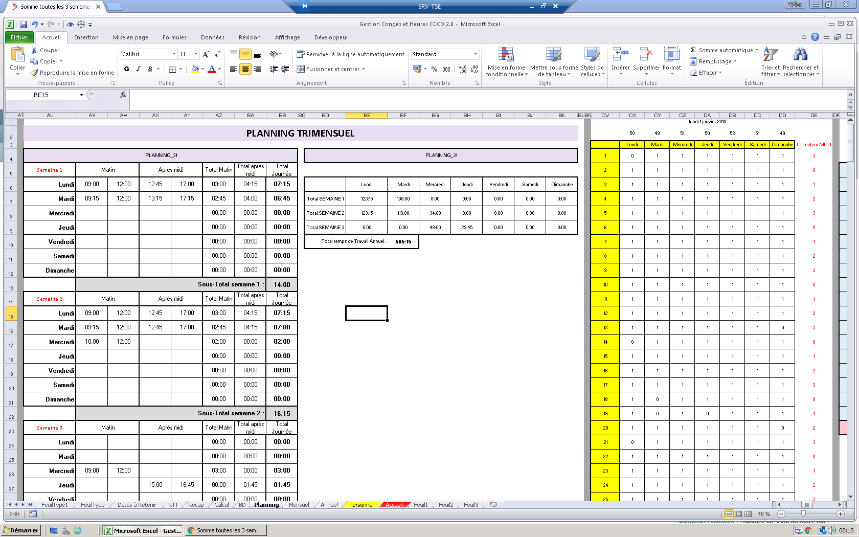This screenshot has height=537, width=859.
Task: Open Mise en forme conditionnelle
Action: pos(506,61)
